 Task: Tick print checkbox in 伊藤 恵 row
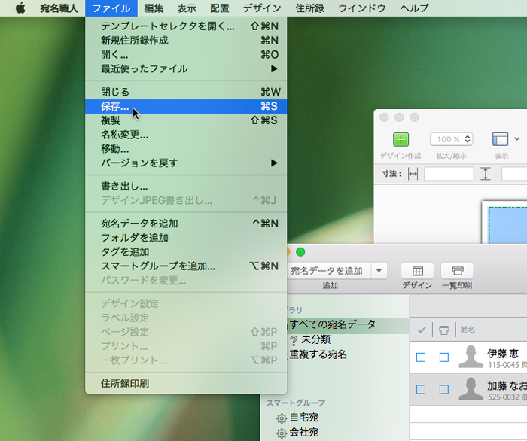pos(444,357)
